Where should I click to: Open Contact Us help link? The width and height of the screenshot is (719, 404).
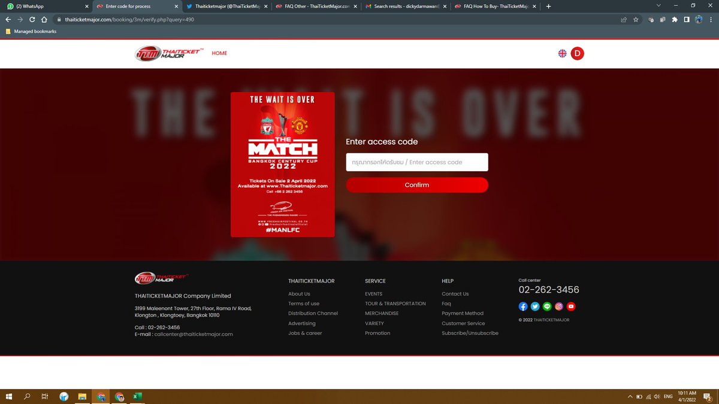tap(455, 294)
